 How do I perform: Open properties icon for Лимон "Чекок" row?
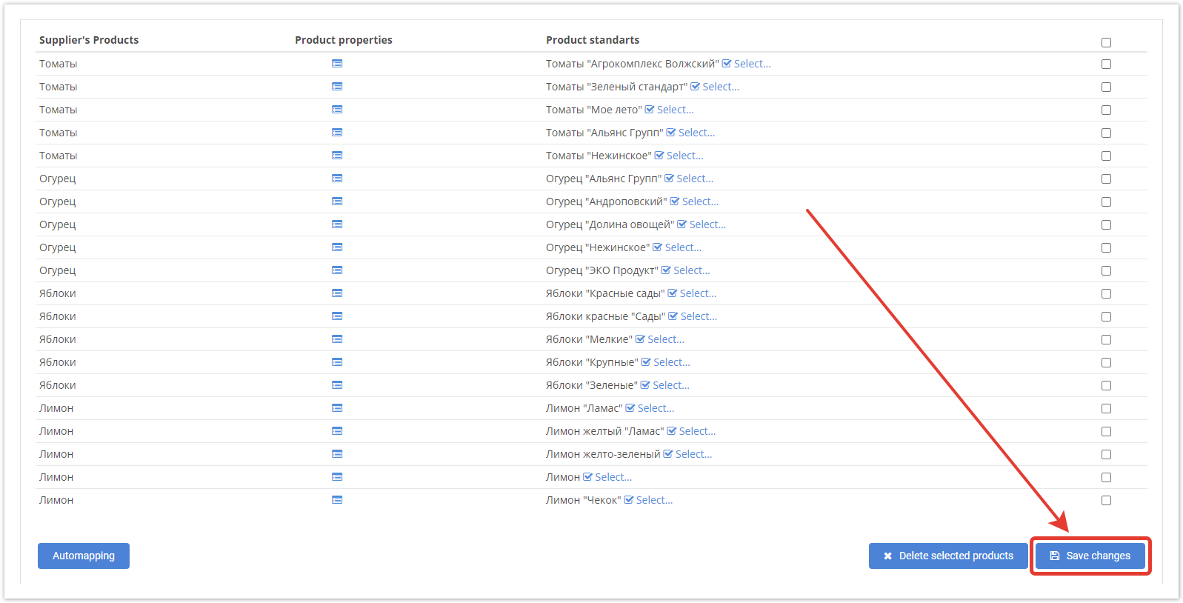(337, 500)
